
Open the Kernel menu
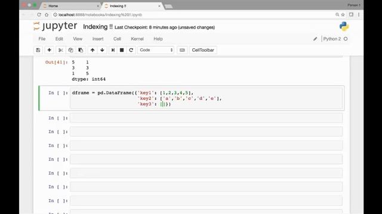pyautogui.click(x=137, y=39)
